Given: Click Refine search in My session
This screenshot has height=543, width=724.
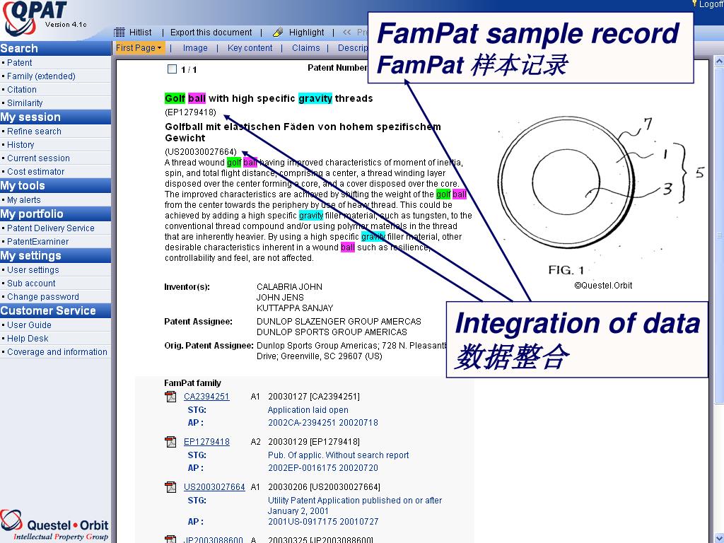Looking at the screenshot, I should pos(34,131).
